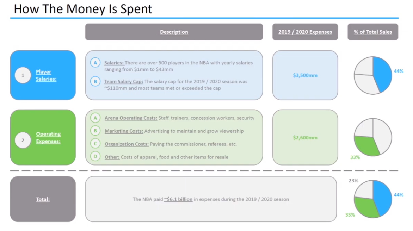The width and height of the screenshot is (413, 231).
Task: Click the underlined ~$6.1 billion text
Action: tap(178, 199)
